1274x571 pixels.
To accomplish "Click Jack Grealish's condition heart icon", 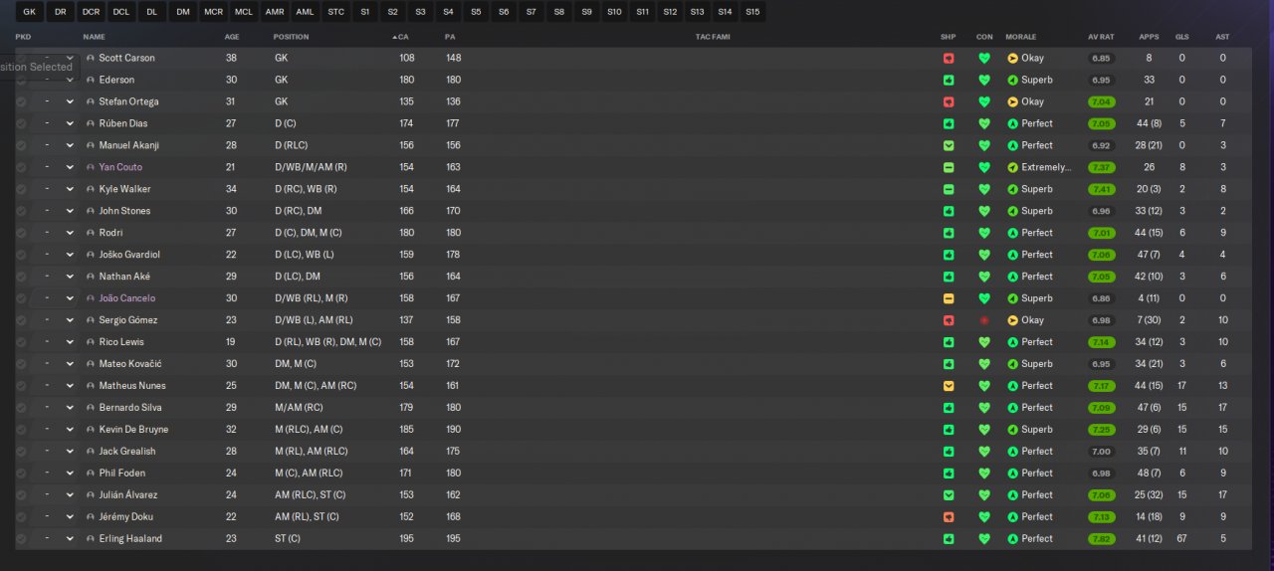I will [984, 451].
